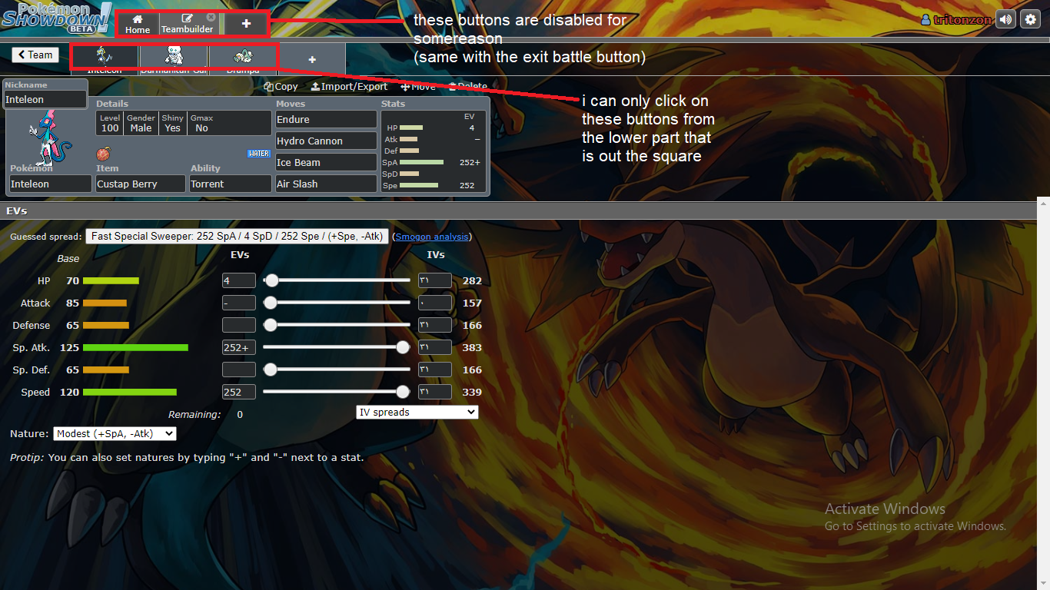Edit the Speed IV field
1050x590 pixels.
[x=435, y=392]
